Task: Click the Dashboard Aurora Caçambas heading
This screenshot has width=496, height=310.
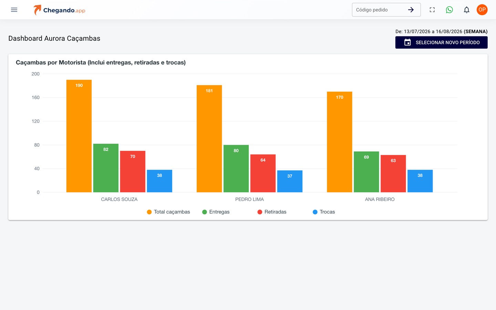Action: tap(54, 39)
